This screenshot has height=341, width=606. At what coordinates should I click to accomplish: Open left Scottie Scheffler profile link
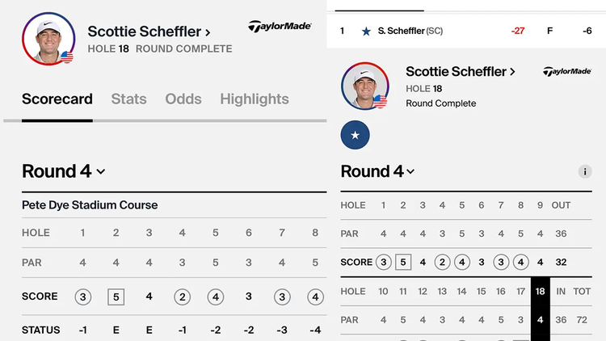149,32
